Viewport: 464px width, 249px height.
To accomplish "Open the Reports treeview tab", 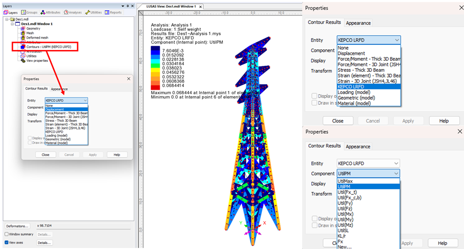I will 113,12.
